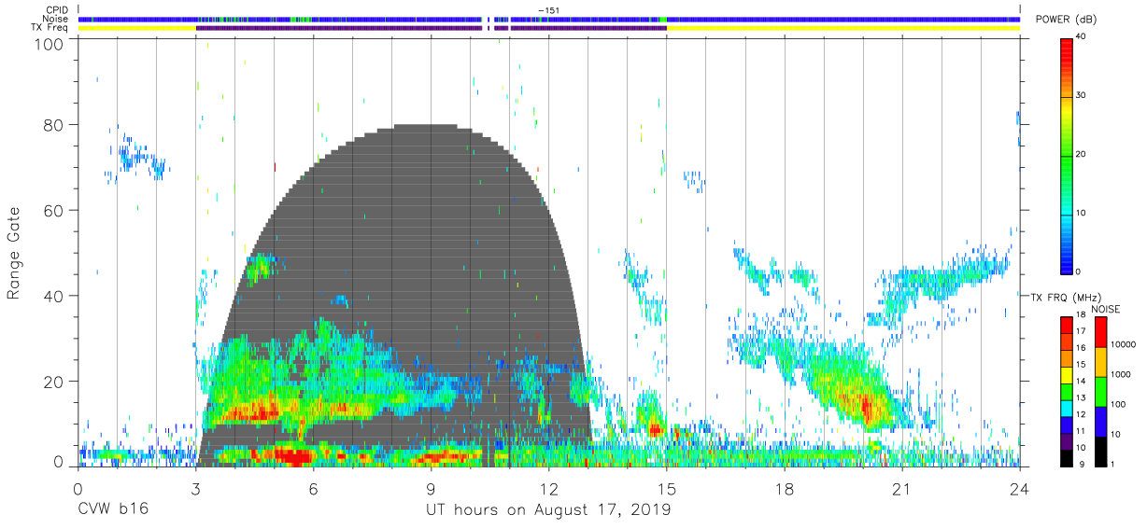The height and width of the screenshot is (529, 1147).
Task: Click x-axis tick label 18
Action: coord(785,488)
